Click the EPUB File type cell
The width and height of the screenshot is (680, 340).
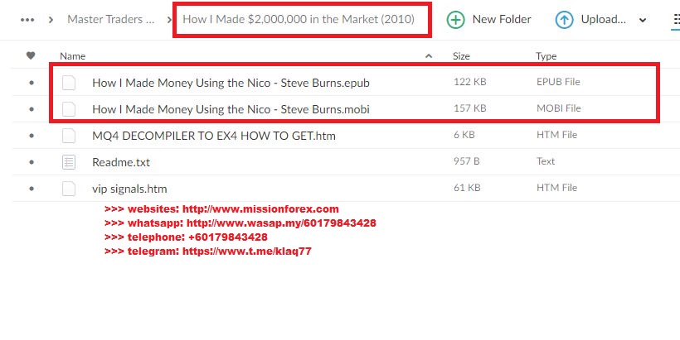(558, 82)
